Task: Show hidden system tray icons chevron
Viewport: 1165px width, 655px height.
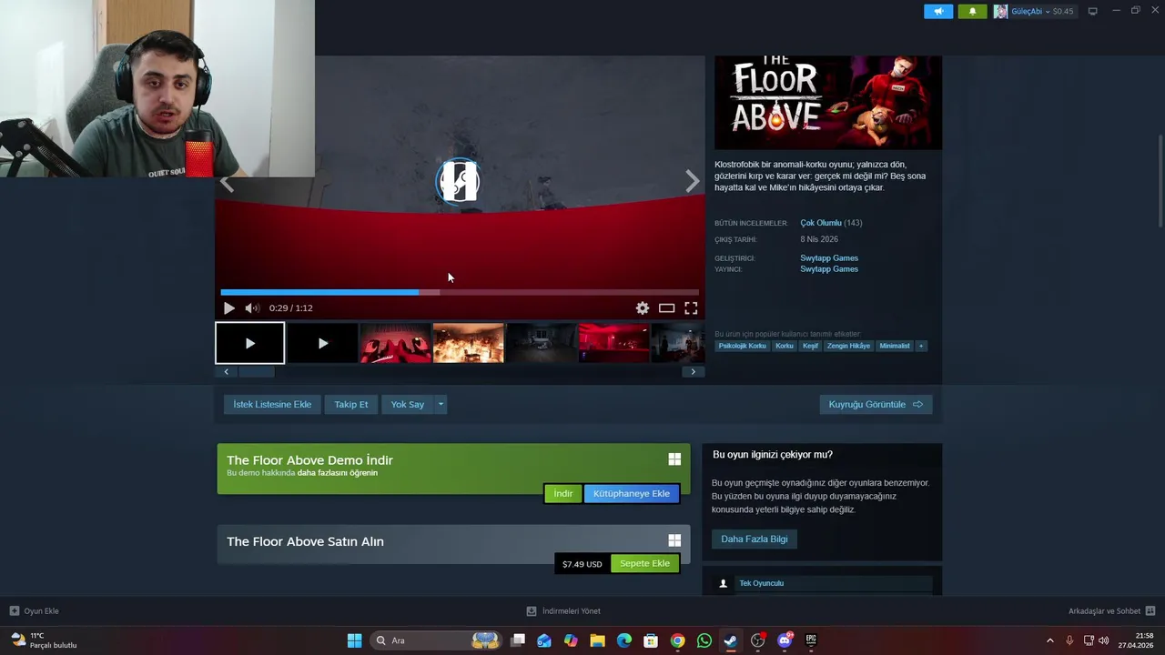Action: [1049, 640]
